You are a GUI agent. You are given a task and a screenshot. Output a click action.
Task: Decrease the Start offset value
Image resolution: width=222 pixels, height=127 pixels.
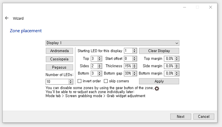(x=135, y=60)
